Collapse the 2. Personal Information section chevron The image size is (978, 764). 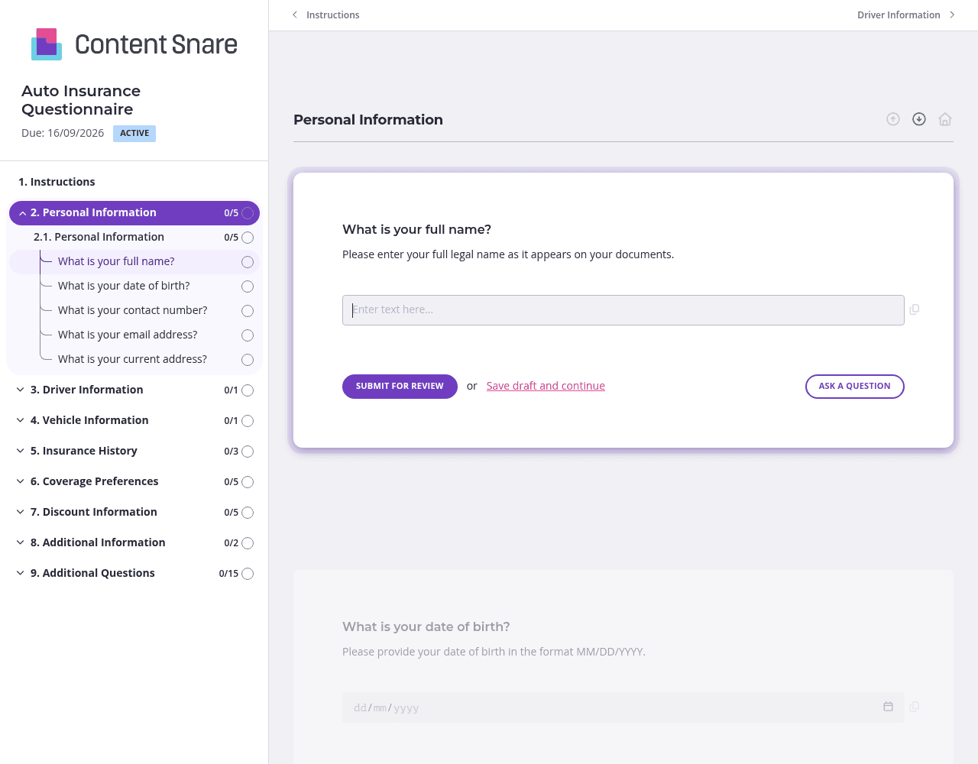22,213
